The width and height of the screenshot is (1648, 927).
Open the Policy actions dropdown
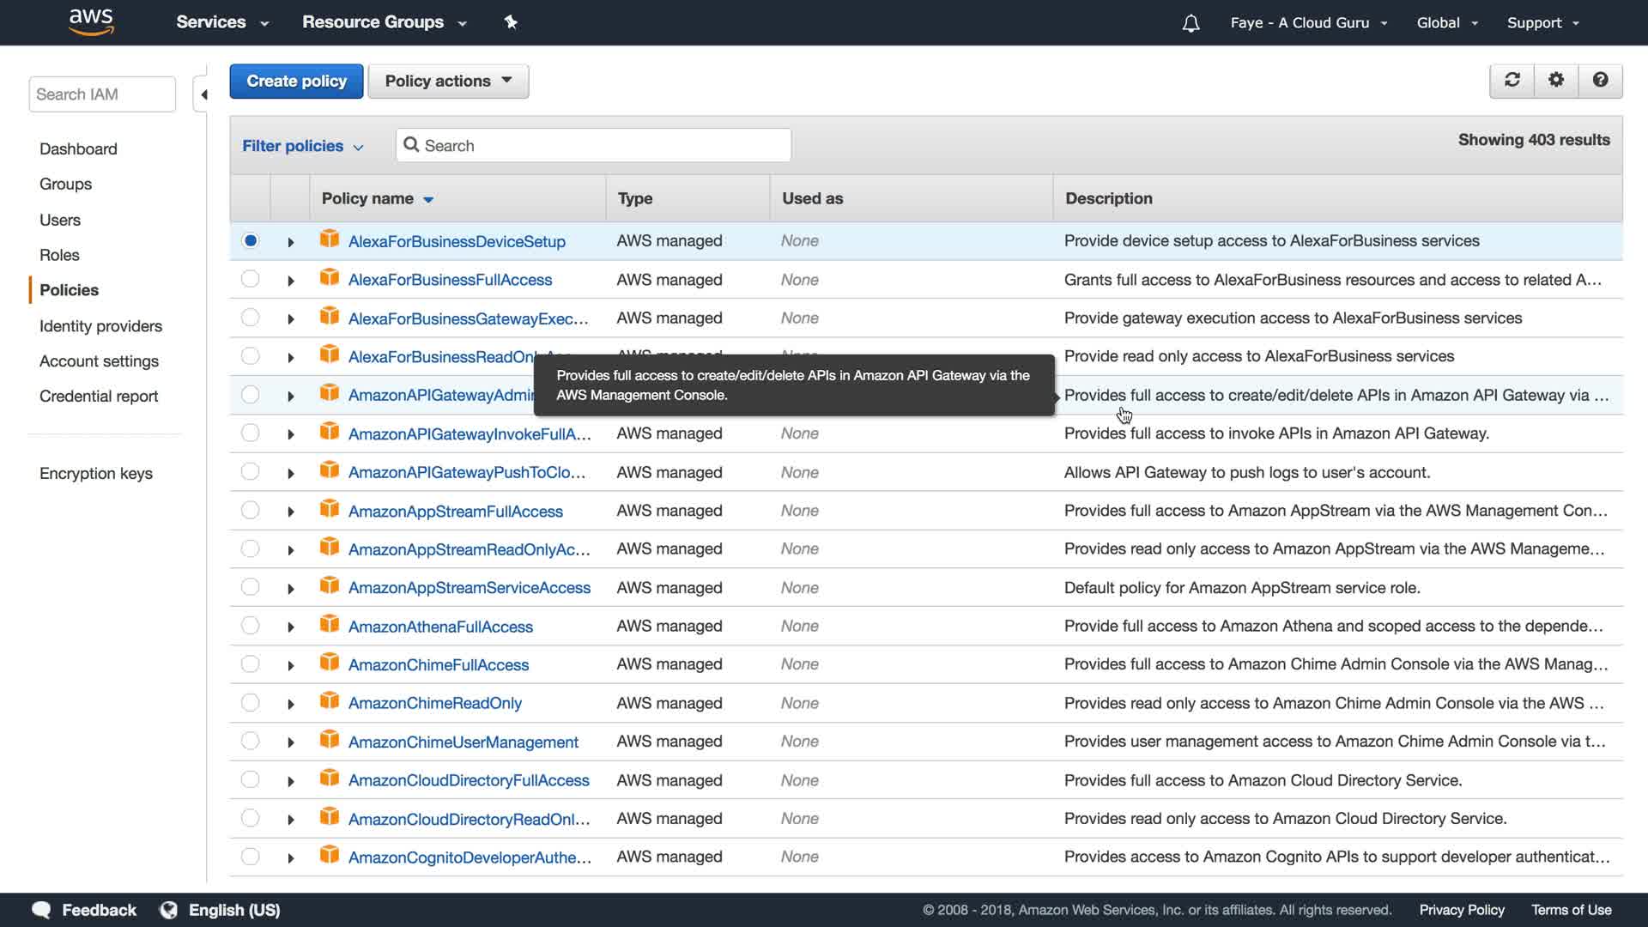[x=448, y=81]
